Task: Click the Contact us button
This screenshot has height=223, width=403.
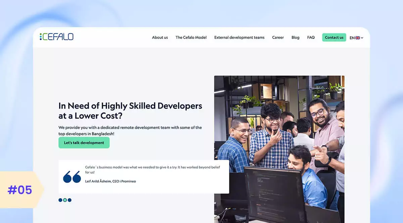Action: [x=334, y=37]
